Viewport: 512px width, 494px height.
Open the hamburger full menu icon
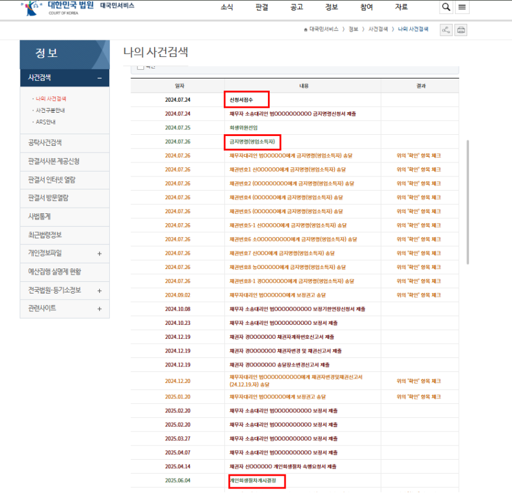(x=462, y=7)
